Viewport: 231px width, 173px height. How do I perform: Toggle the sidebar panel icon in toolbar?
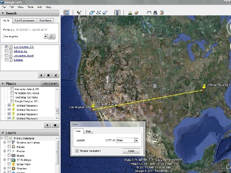click(x=67, y=13)
